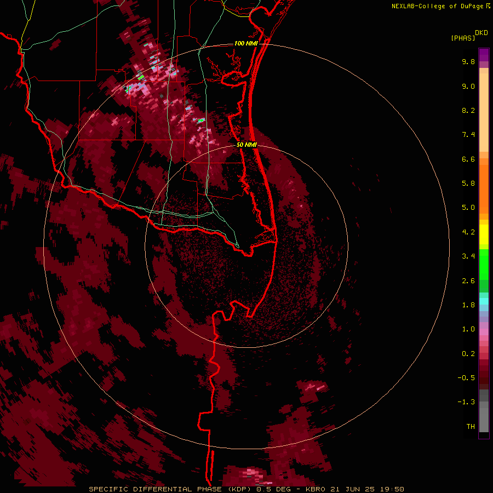Screen dimensions: 493x493
Task: Click the bright green color bar segment
Action: tap(484, 265)
